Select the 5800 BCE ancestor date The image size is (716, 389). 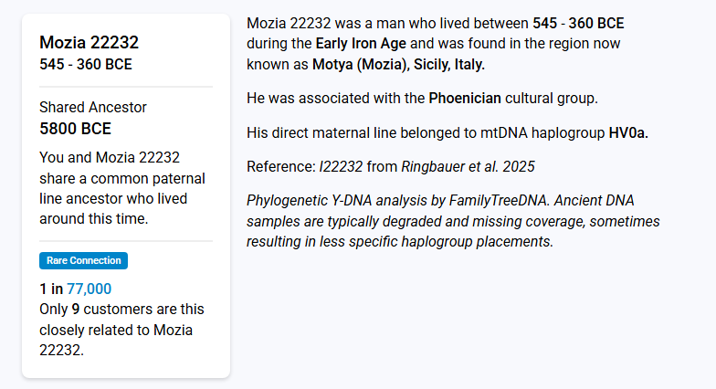click(x=75, y=129)
